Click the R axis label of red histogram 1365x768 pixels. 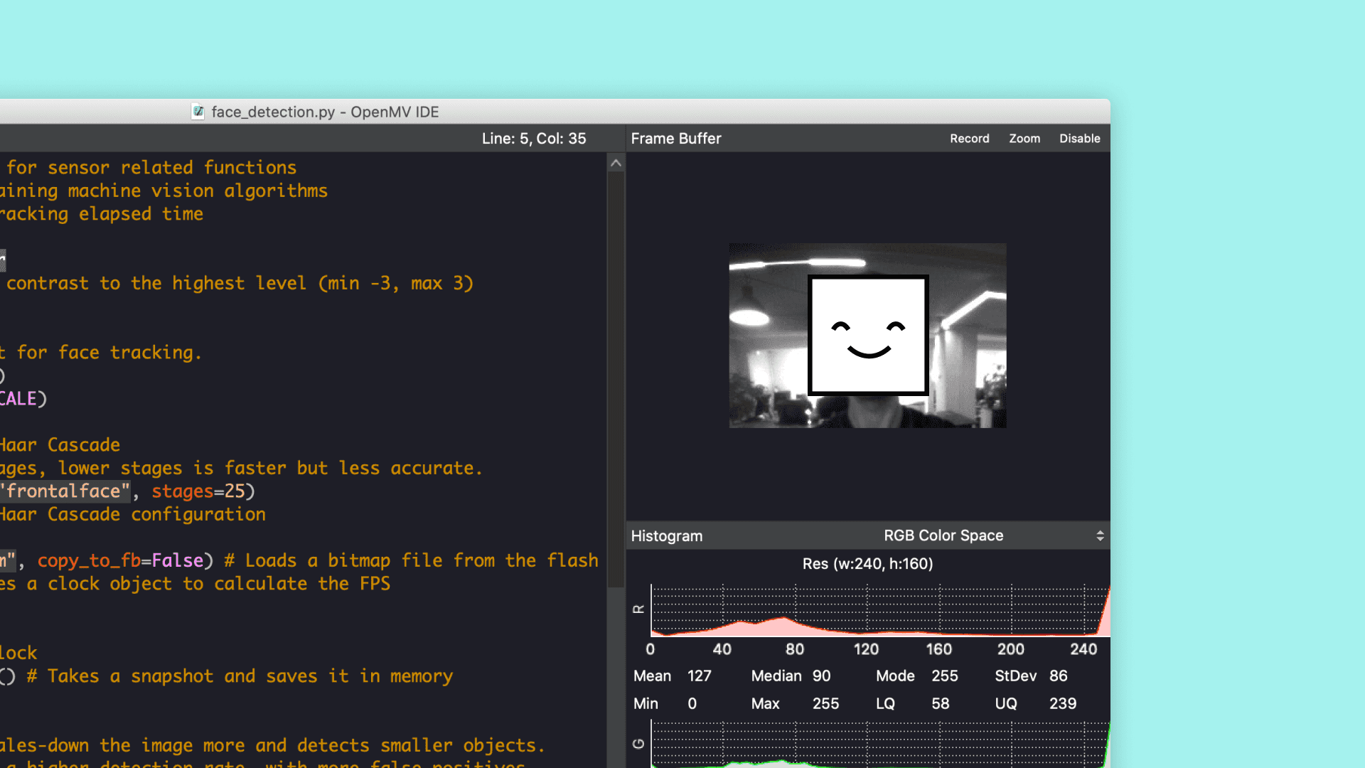point(638,609)
